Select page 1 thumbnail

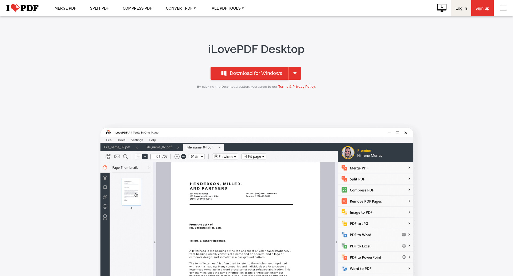tap(131, 191)
